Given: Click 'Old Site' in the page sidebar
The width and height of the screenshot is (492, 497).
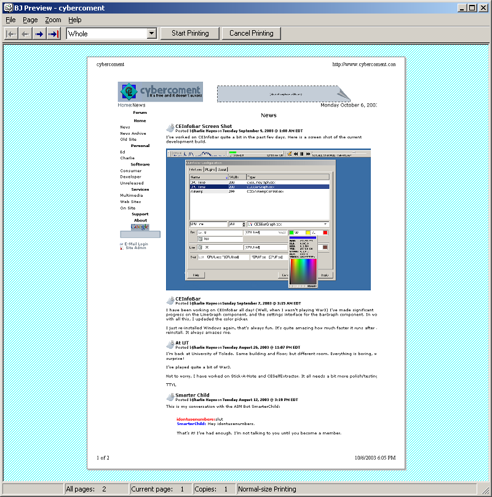Looking at the screenshot, I should 128,140.
